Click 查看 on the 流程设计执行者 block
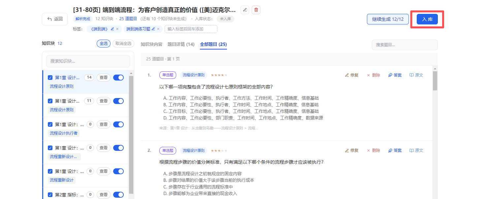This screenshot has height=199, width=488. coord(104,124)
